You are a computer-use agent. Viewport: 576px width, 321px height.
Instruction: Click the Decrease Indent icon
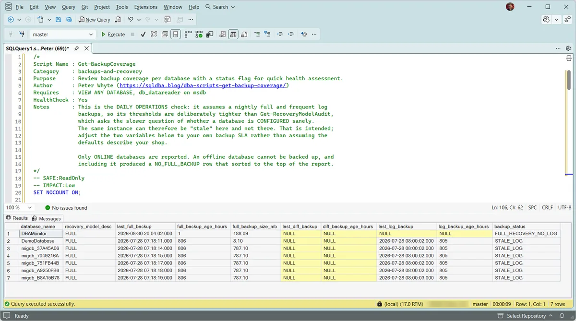(280, 35)
